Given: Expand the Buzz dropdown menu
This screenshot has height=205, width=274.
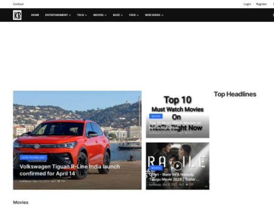Looking at the screenshot, I should [118, 15].
